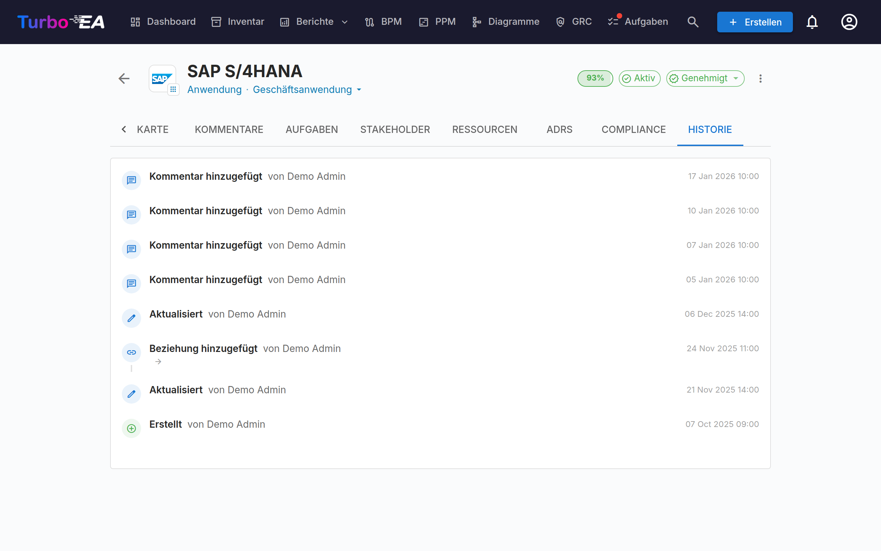Click the comment icon for 17 Jan entry
This screenshot has height=551, width=881.
[x=131, y=180]
